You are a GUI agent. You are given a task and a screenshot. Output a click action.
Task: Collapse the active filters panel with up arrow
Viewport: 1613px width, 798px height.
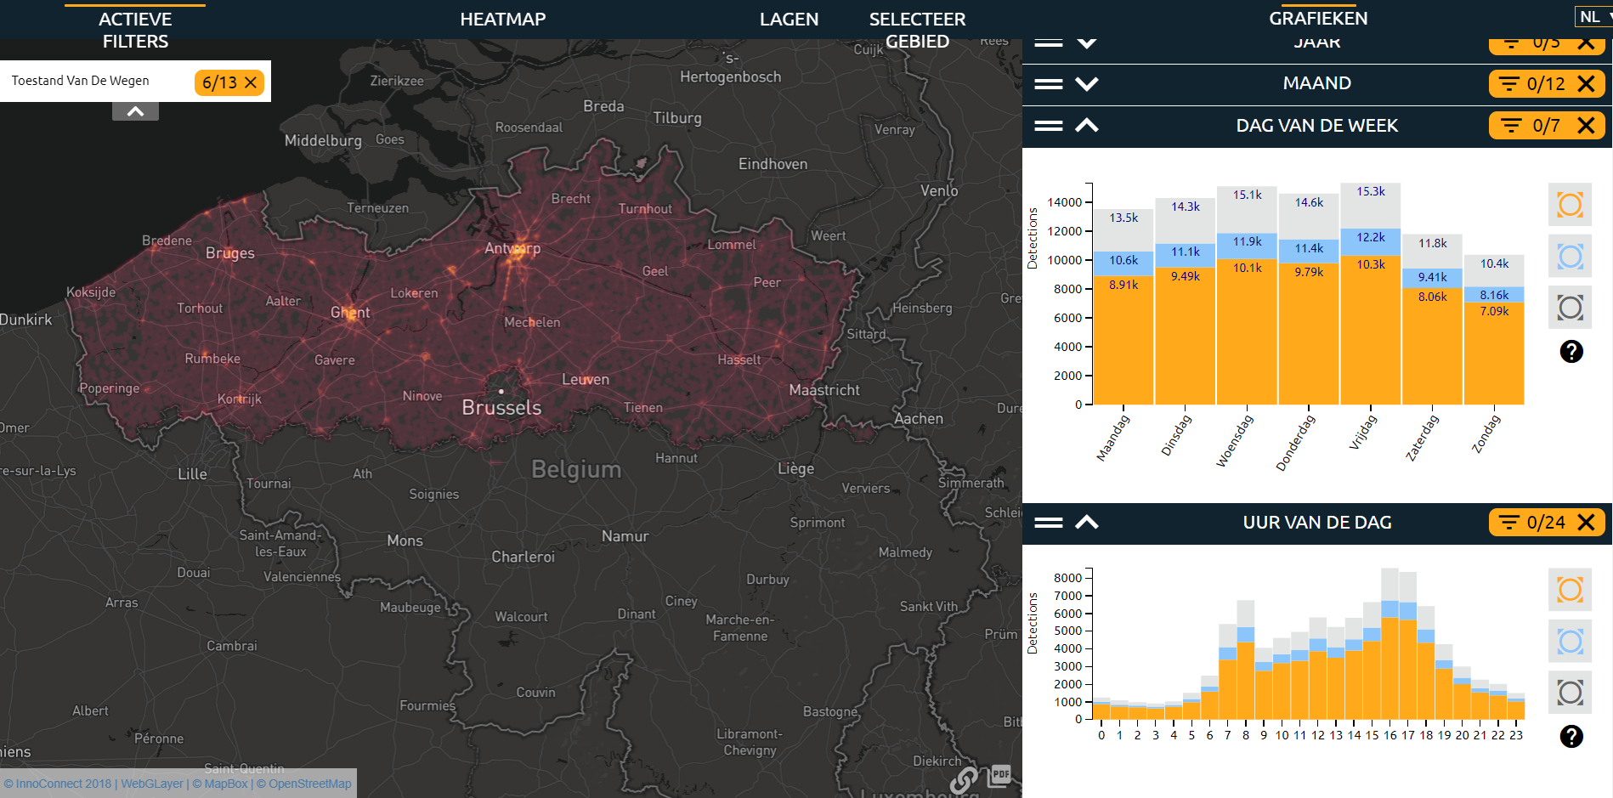coord(135,111)
